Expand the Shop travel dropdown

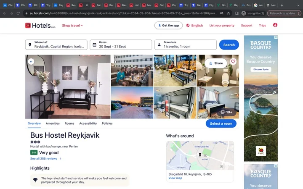[x=72, y=26]
